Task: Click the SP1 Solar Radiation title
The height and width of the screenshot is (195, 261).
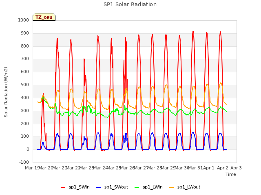Action: pos(130,4)
